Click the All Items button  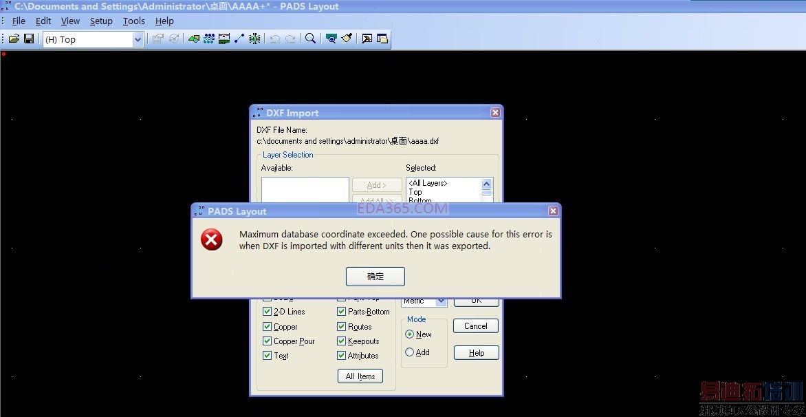(x=360, y=376)
